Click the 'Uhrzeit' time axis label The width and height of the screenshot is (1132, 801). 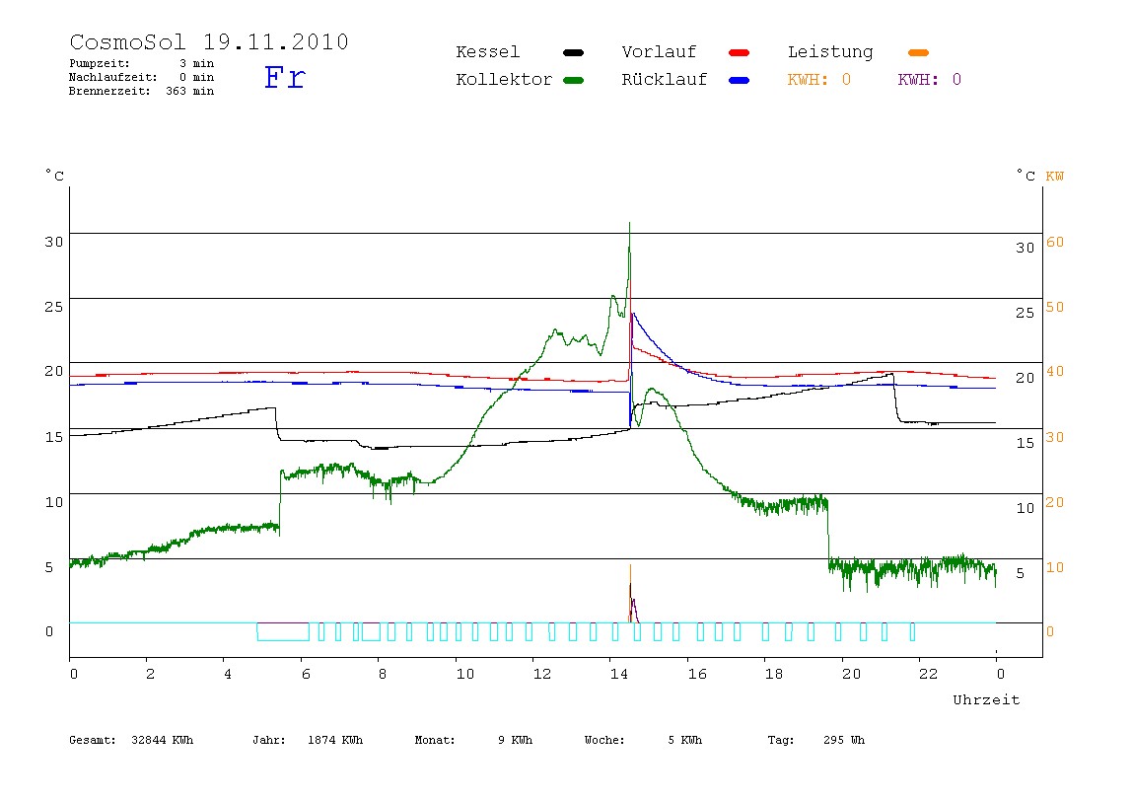point(986,699)
